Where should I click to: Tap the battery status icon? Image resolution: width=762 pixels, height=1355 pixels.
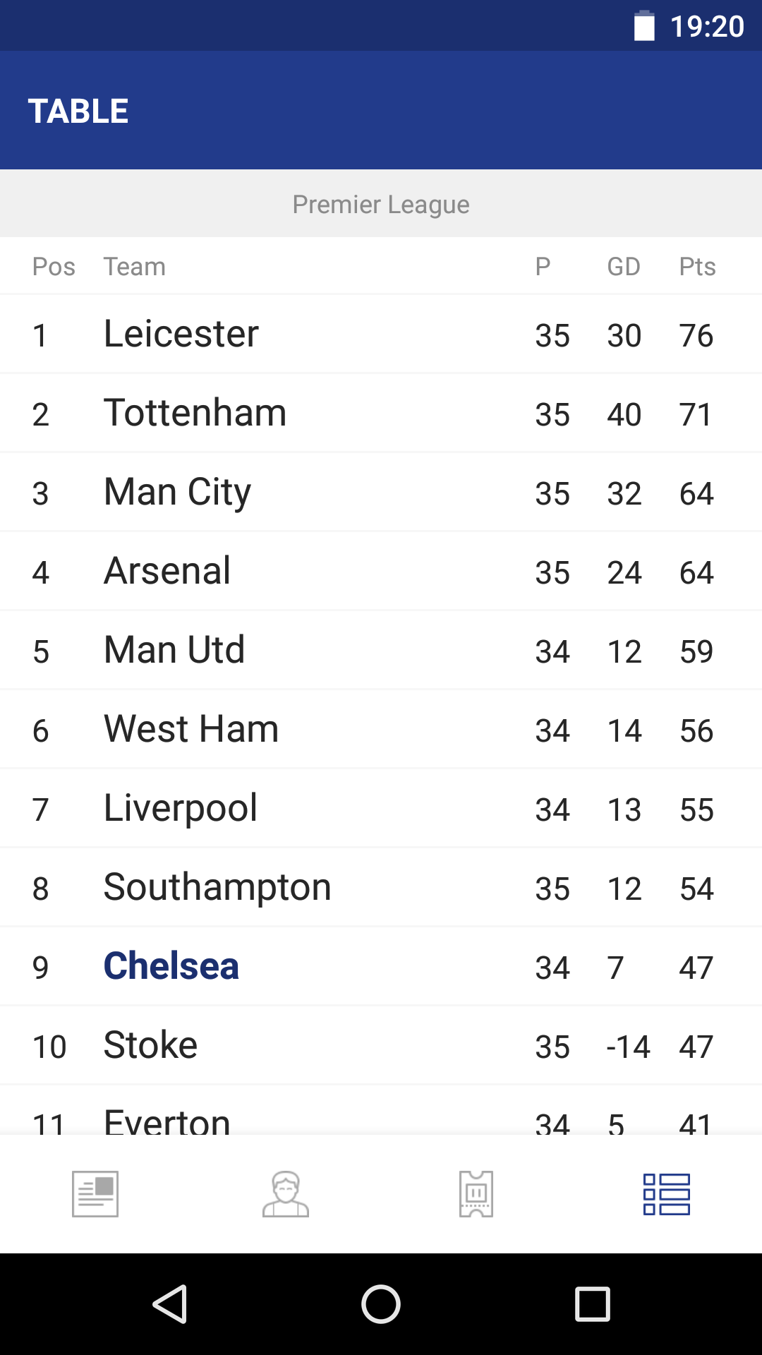644,26
